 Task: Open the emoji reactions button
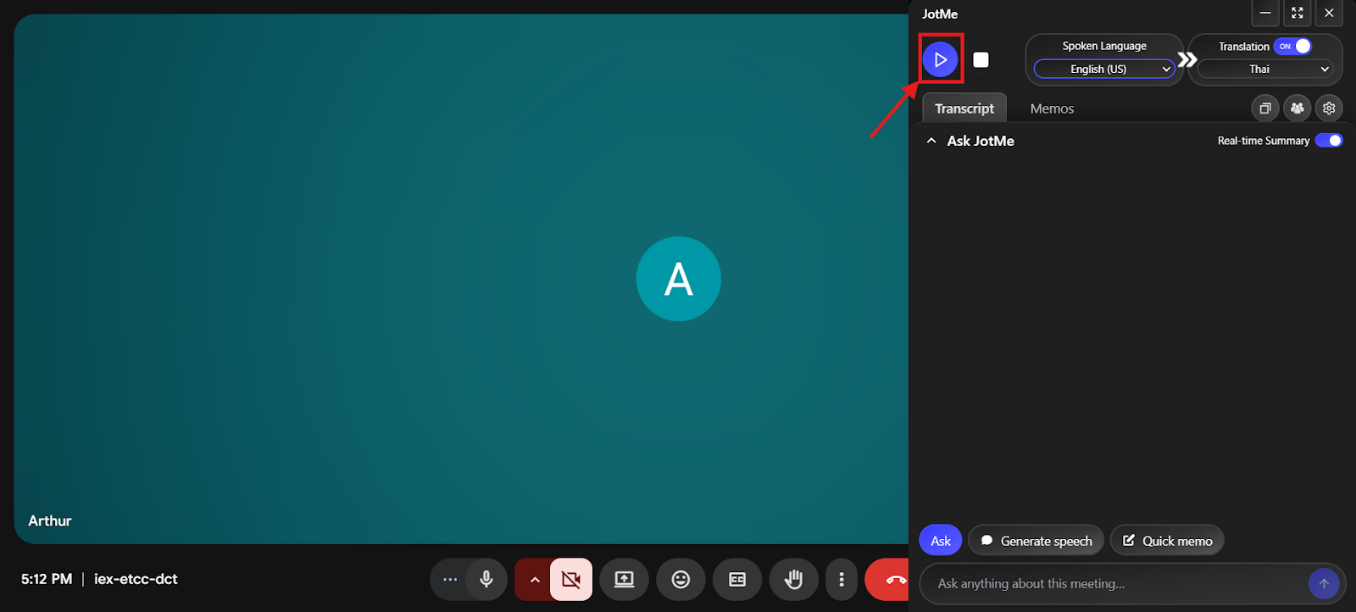pos(681,580)
